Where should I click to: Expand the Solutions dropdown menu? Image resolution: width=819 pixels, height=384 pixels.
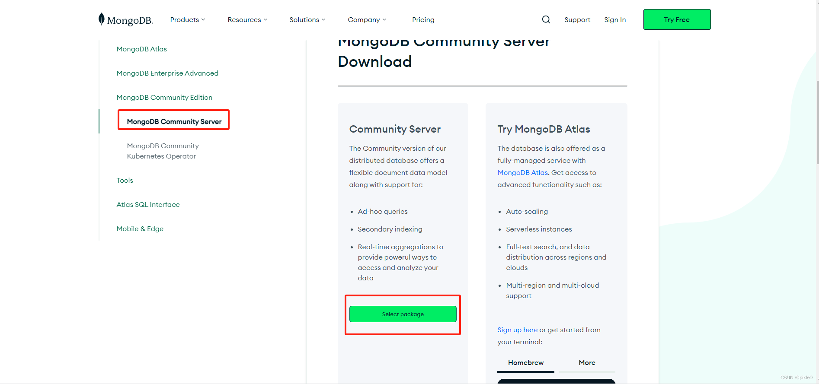click(307, 19)
